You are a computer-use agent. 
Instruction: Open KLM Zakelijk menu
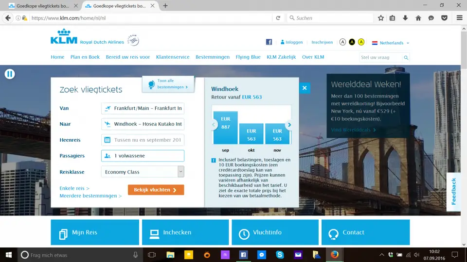point(281,57)
